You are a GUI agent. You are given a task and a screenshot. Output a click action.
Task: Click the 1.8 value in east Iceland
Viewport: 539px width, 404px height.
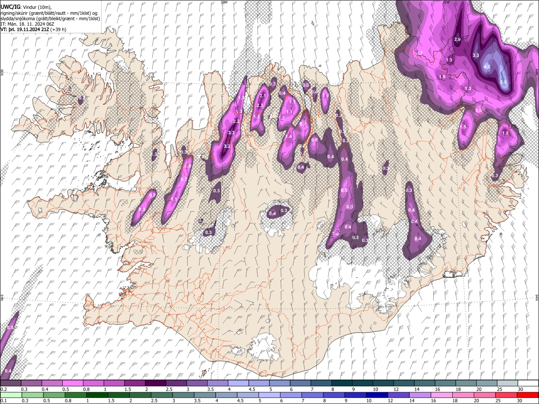coord(506,133)
